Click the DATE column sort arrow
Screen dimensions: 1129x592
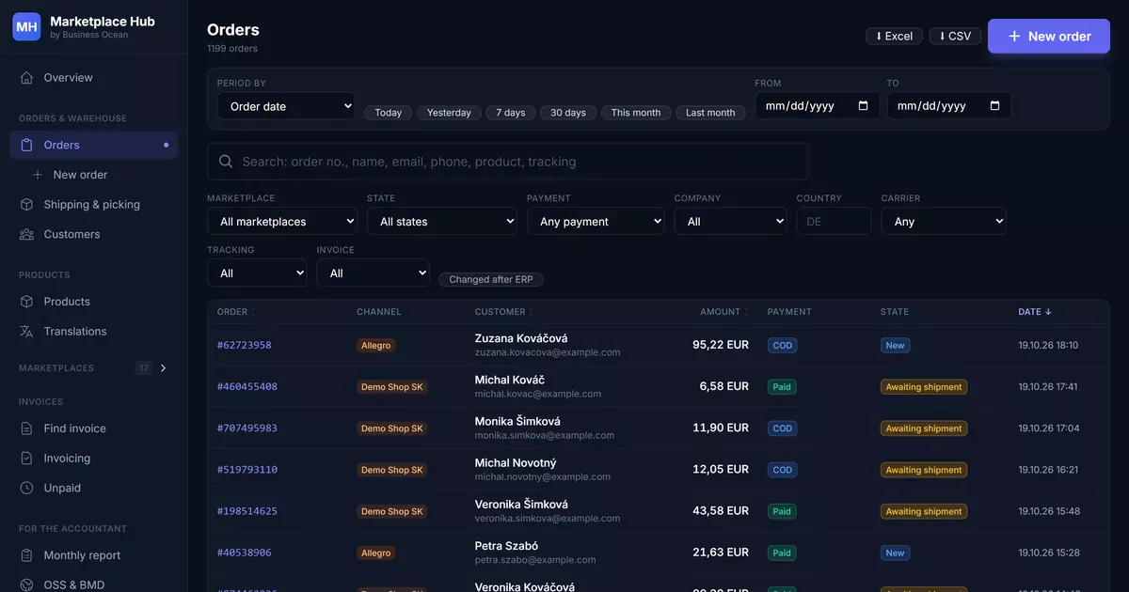(1048, 312)
